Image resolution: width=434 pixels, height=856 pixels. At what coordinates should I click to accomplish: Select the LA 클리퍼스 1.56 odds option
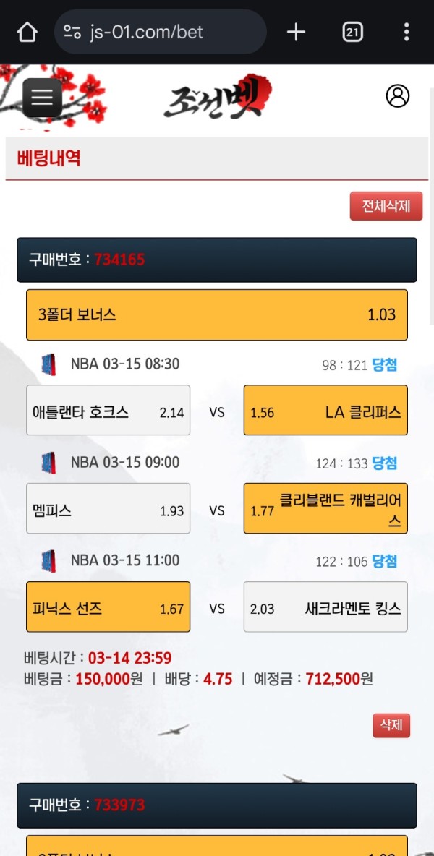point(325,410)
